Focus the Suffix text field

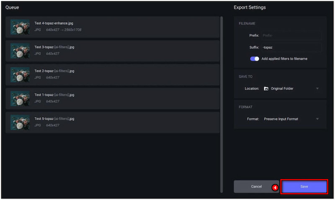click(x=291, y=47)
